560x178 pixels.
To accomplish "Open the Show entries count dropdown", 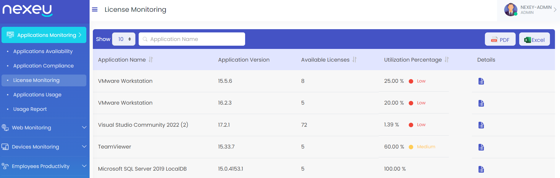I will [x=124, y=39].
